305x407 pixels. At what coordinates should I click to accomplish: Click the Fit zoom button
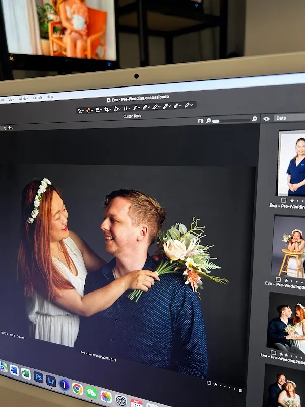point(201,121)
